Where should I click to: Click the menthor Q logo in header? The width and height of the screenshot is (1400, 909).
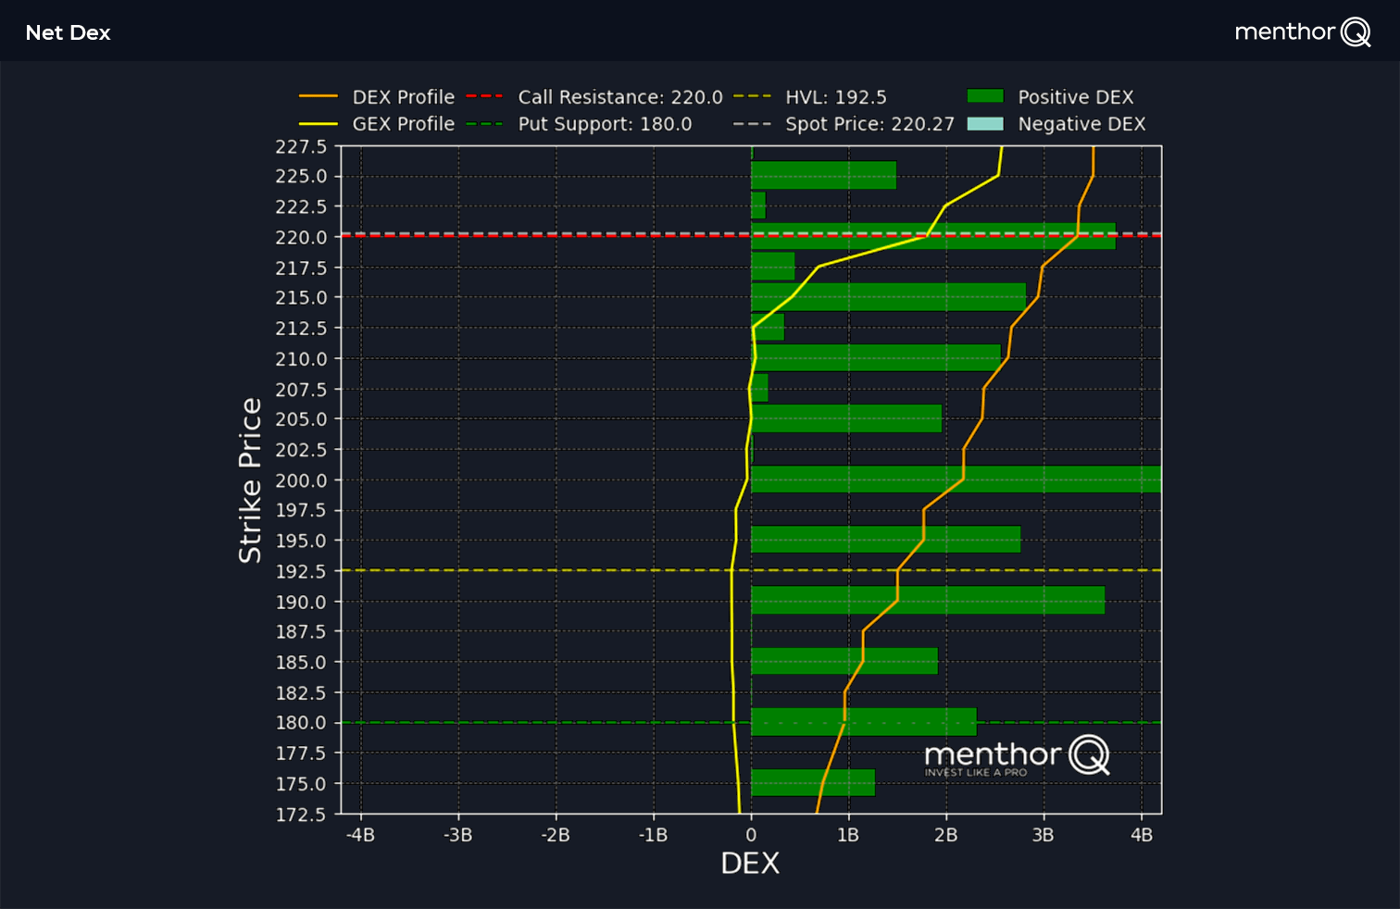tap(1302, 32)
